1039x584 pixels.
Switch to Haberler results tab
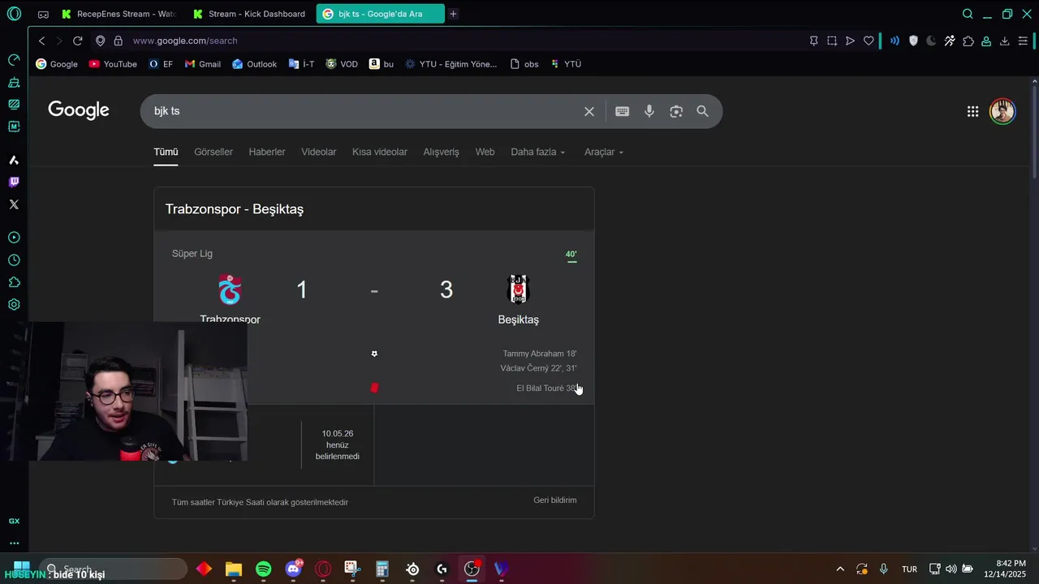point(267,152)
